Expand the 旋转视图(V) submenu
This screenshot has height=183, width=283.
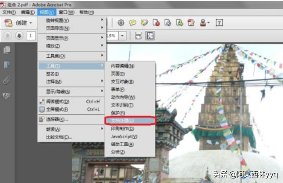pos(72,20)
